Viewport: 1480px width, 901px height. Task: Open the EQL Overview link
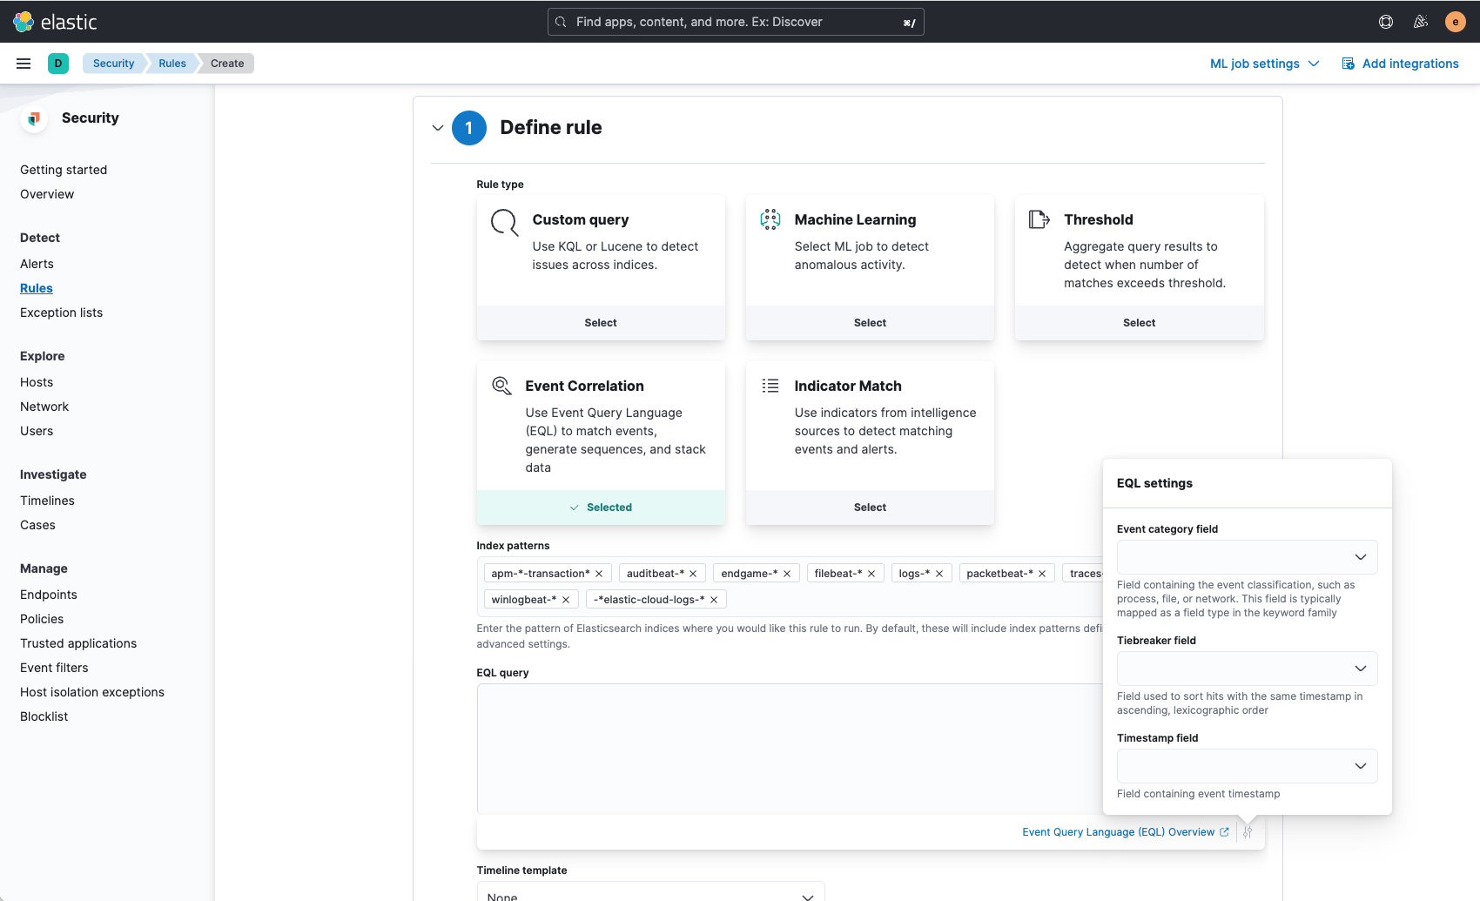[x=1125, y=832]
